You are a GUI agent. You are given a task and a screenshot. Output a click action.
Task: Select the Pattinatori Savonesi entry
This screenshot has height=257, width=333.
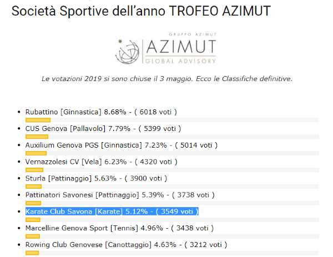[120, 195]
